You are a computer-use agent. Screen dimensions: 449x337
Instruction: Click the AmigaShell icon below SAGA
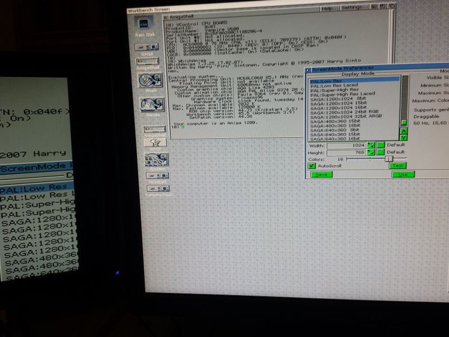[148, 60]
